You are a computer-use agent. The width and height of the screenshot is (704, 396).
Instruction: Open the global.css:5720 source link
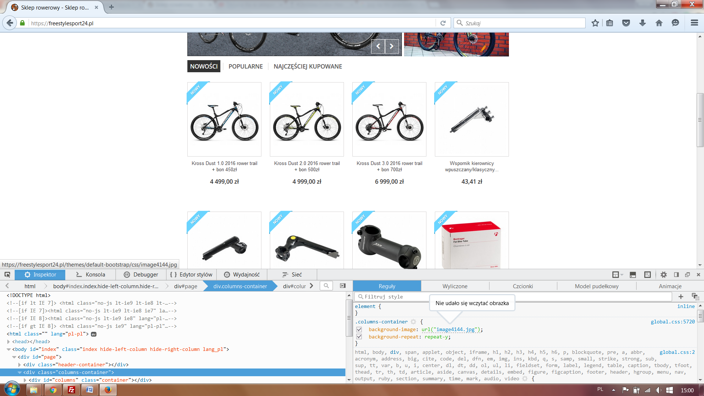(672, 322)
